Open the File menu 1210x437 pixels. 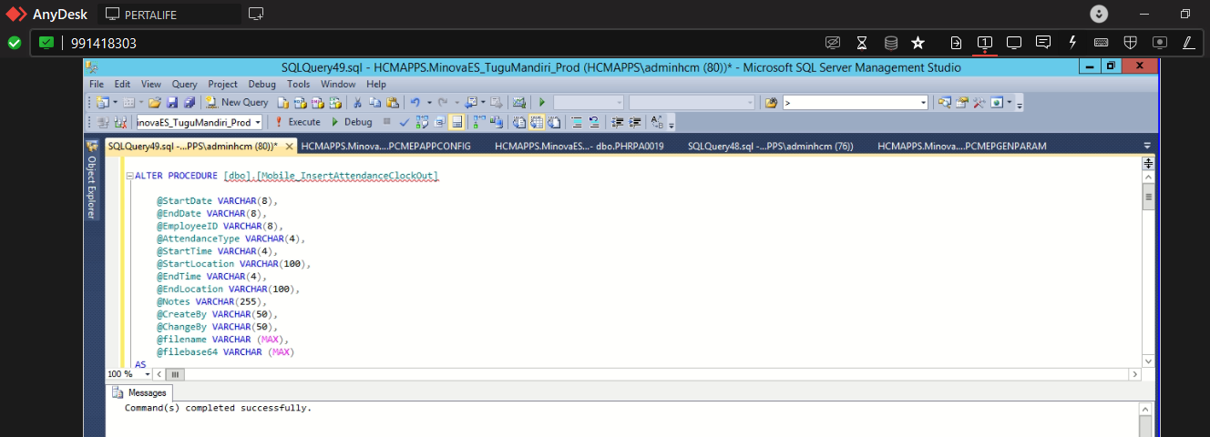pos(97,84)
